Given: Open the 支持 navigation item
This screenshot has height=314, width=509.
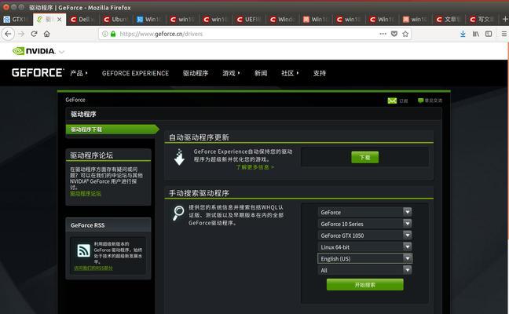Looking at the screenshot, I should [320, 73].
